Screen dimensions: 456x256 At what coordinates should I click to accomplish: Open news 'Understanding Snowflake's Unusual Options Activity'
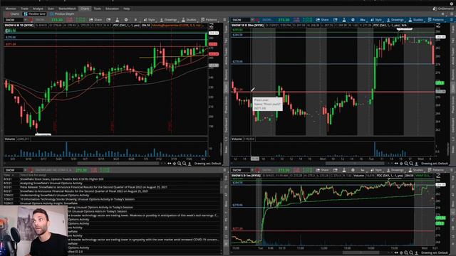[x=54, y=196]
